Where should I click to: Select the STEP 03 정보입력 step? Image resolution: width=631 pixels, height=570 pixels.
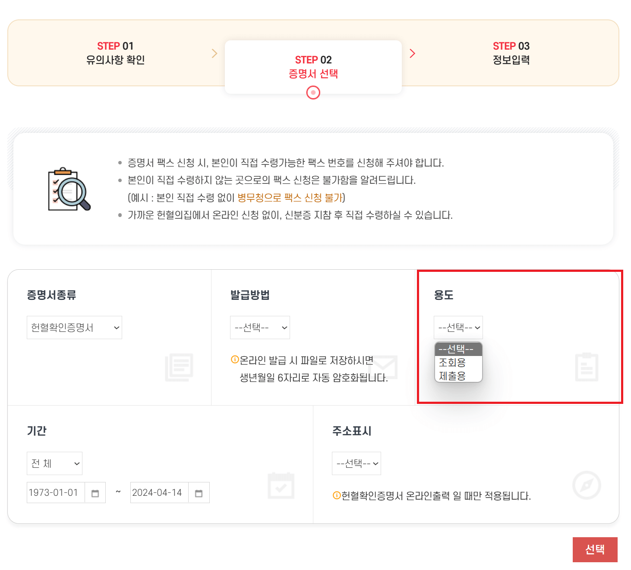tap(511, 53)
